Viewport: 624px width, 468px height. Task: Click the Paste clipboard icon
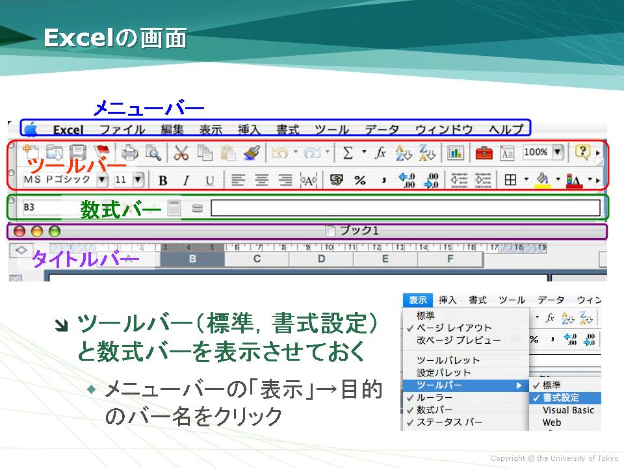(228, 152)
